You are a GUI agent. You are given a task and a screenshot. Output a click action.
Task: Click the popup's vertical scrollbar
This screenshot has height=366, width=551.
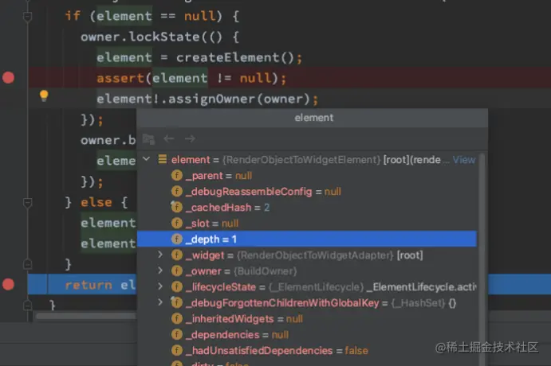coord(482,259)
